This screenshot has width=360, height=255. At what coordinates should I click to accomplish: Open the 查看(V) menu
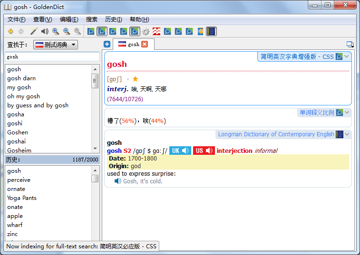coord(43,19)
